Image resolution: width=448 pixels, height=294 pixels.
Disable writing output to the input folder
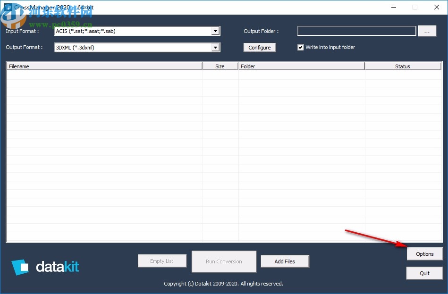coord(301,47)
